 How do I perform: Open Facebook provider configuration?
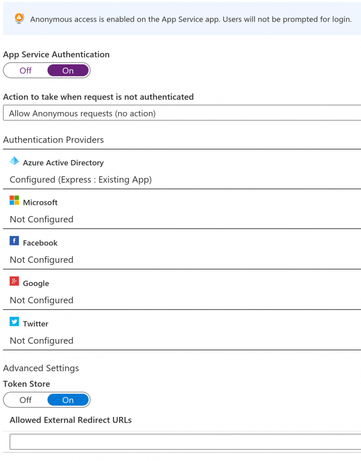182,249
